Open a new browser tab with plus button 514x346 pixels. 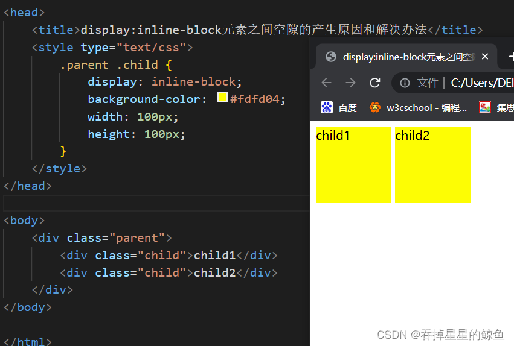(x=511, y=57)
